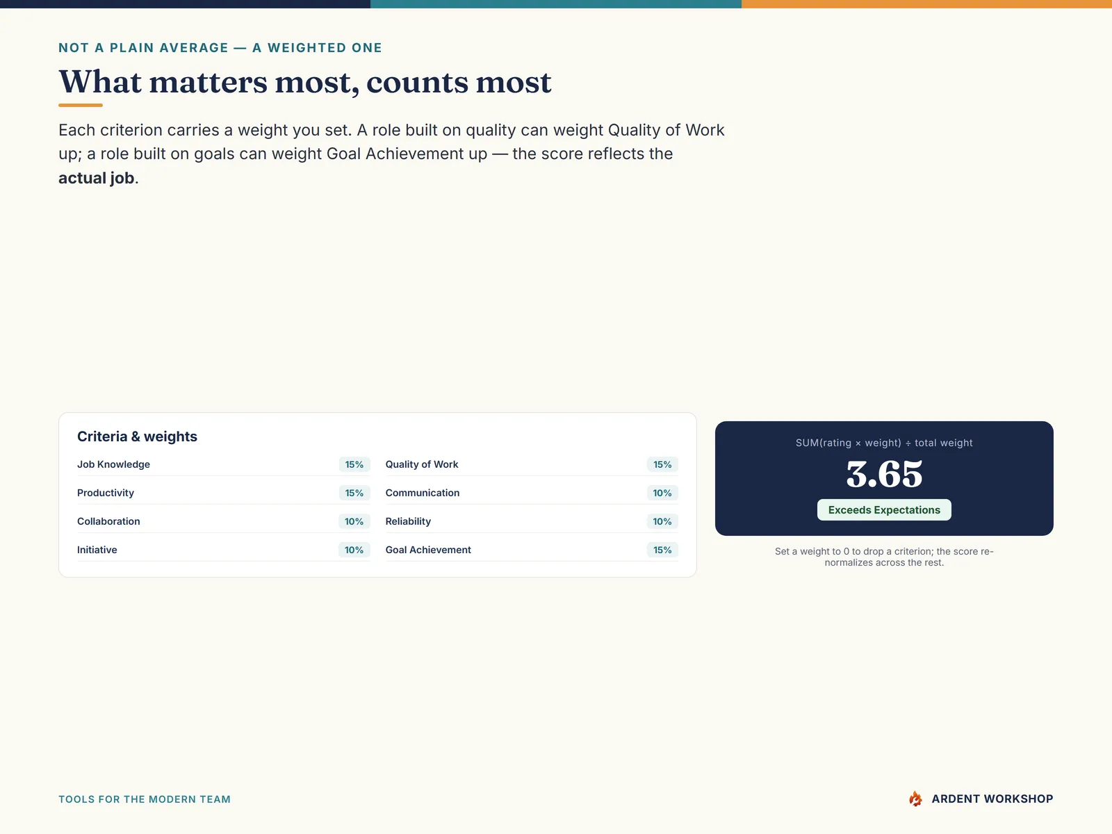Click the 'What matters most, counts most' title
Viewport: 1112px width, 834px height.
click(x=305, y=82)
